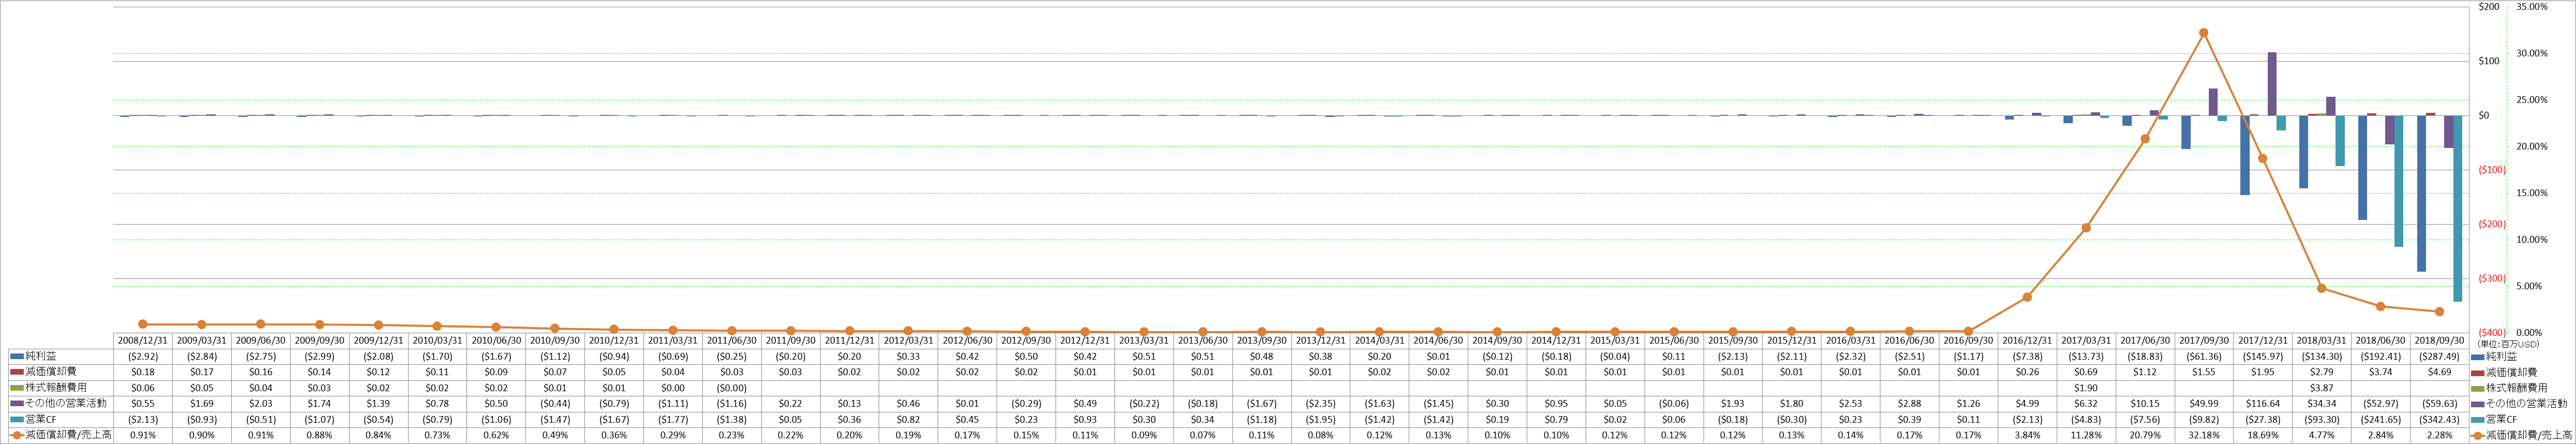Click green 株式報酬費用 swatch in right-side legend

(2477, 388)
